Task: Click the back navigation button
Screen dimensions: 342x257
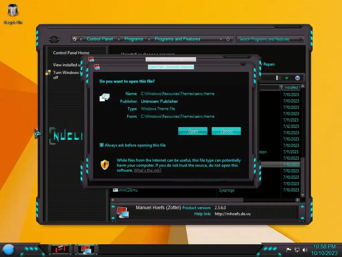Action: (x=54, y=39)
